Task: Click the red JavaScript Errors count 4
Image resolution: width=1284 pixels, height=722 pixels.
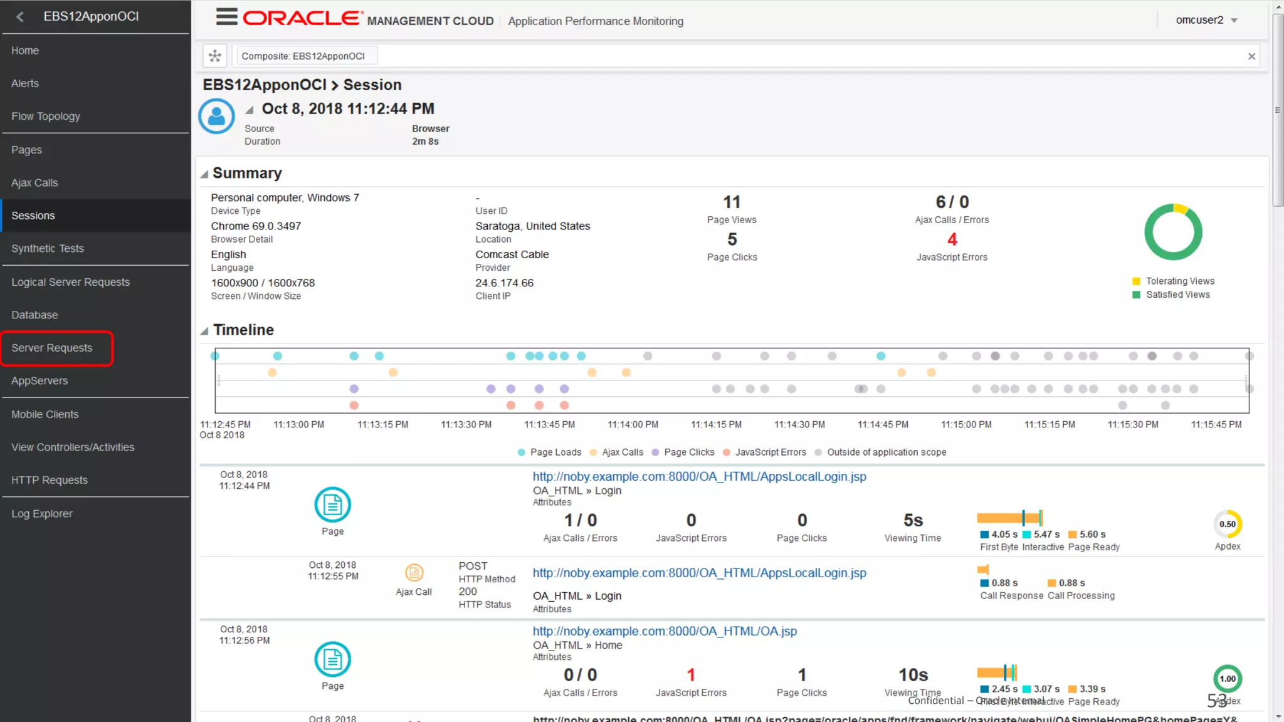Action: [952, 239]
